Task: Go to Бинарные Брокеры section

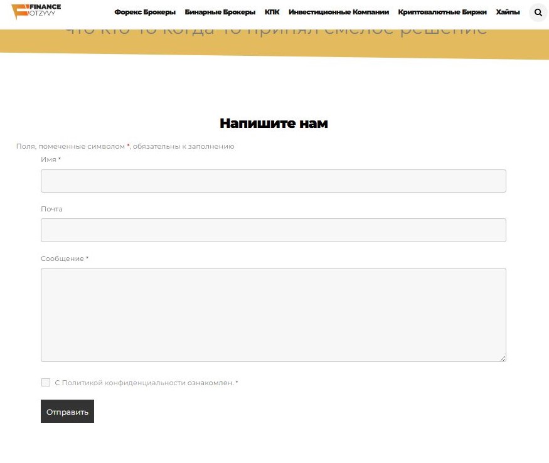Action: click(x=220, y=13)
